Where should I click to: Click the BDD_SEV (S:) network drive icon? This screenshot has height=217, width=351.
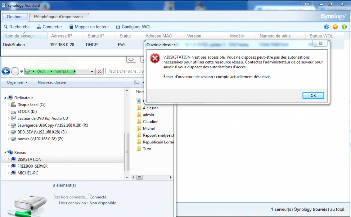[13, 132]
